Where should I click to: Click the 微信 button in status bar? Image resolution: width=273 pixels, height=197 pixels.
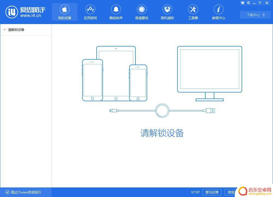coord(231,192)
